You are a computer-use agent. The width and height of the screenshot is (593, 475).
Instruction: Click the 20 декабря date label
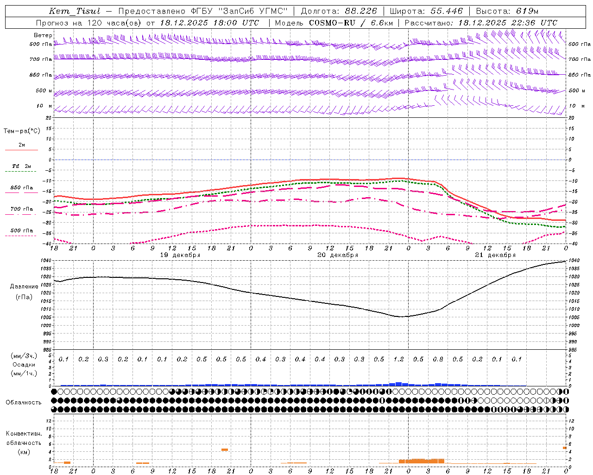pyautogui.click(x=338, y=255)
